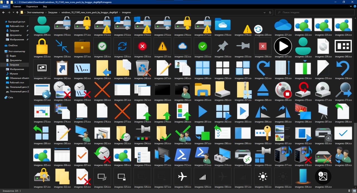Click the PowerShell icon imageres-312.ico
Viewport: 357px width, 193px height.
183,155
